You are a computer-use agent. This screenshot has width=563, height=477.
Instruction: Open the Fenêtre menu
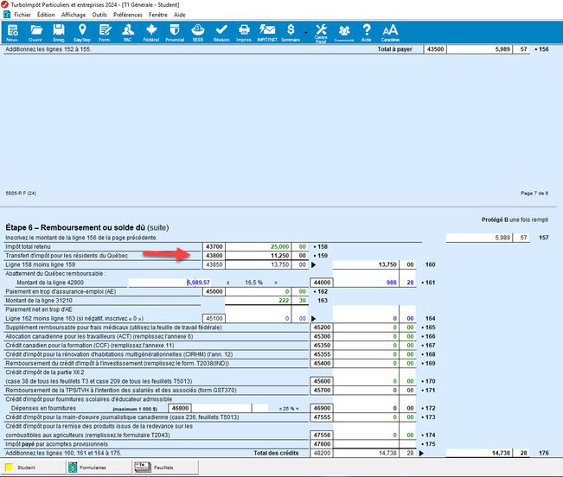coord(158,15)
